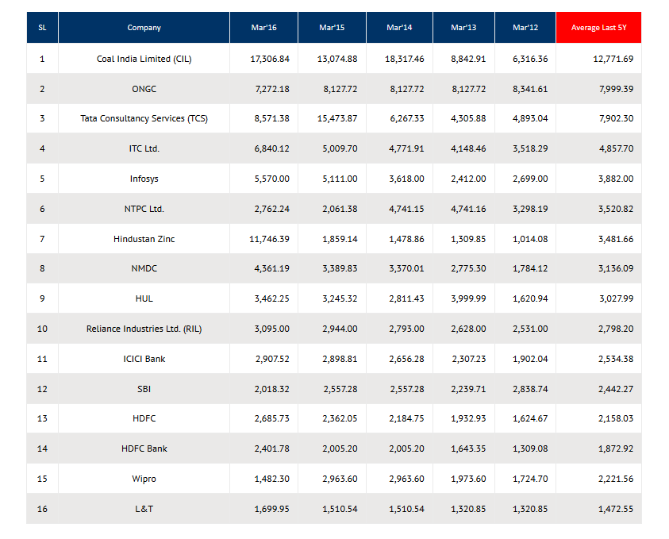Click Infosys Mar'14 value 3,618.00
Image resolution: width=669 pixels, height=539 pixels.
[x=406, y=179]
